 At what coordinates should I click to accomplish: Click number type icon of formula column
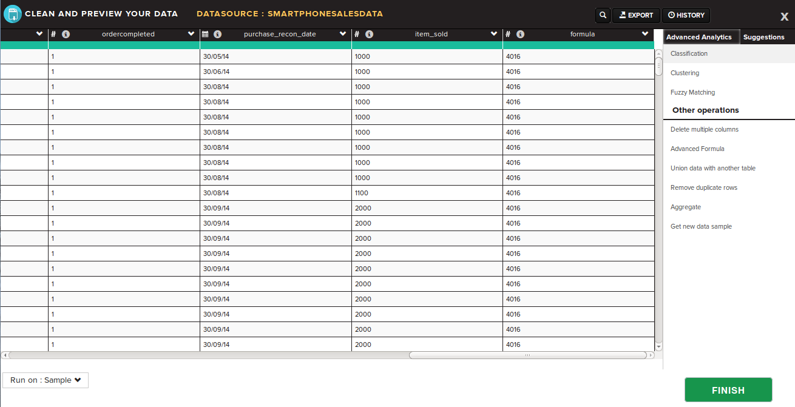pos(508,34)
